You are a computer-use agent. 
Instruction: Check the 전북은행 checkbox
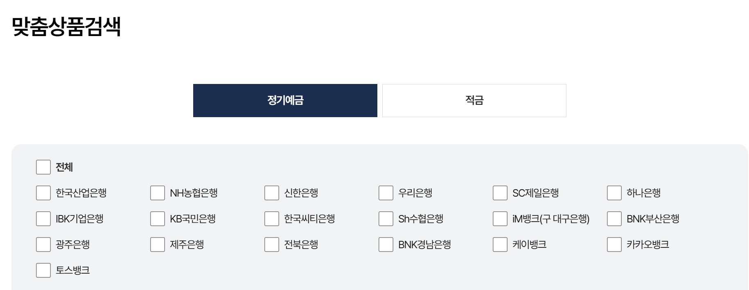[x=271, y=245]
